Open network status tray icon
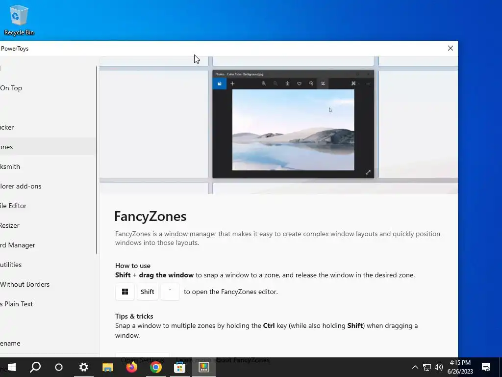Viewport: 502px width, 377px height. click(x=427, y=367)
